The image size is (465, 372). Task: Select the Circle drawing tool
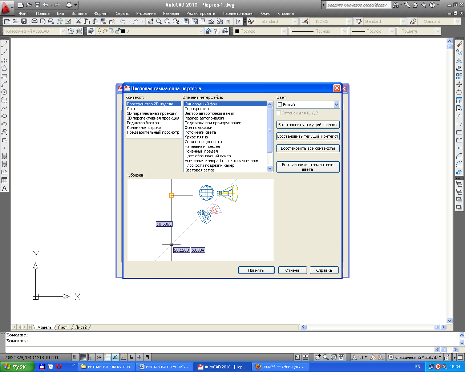point(4,92)
